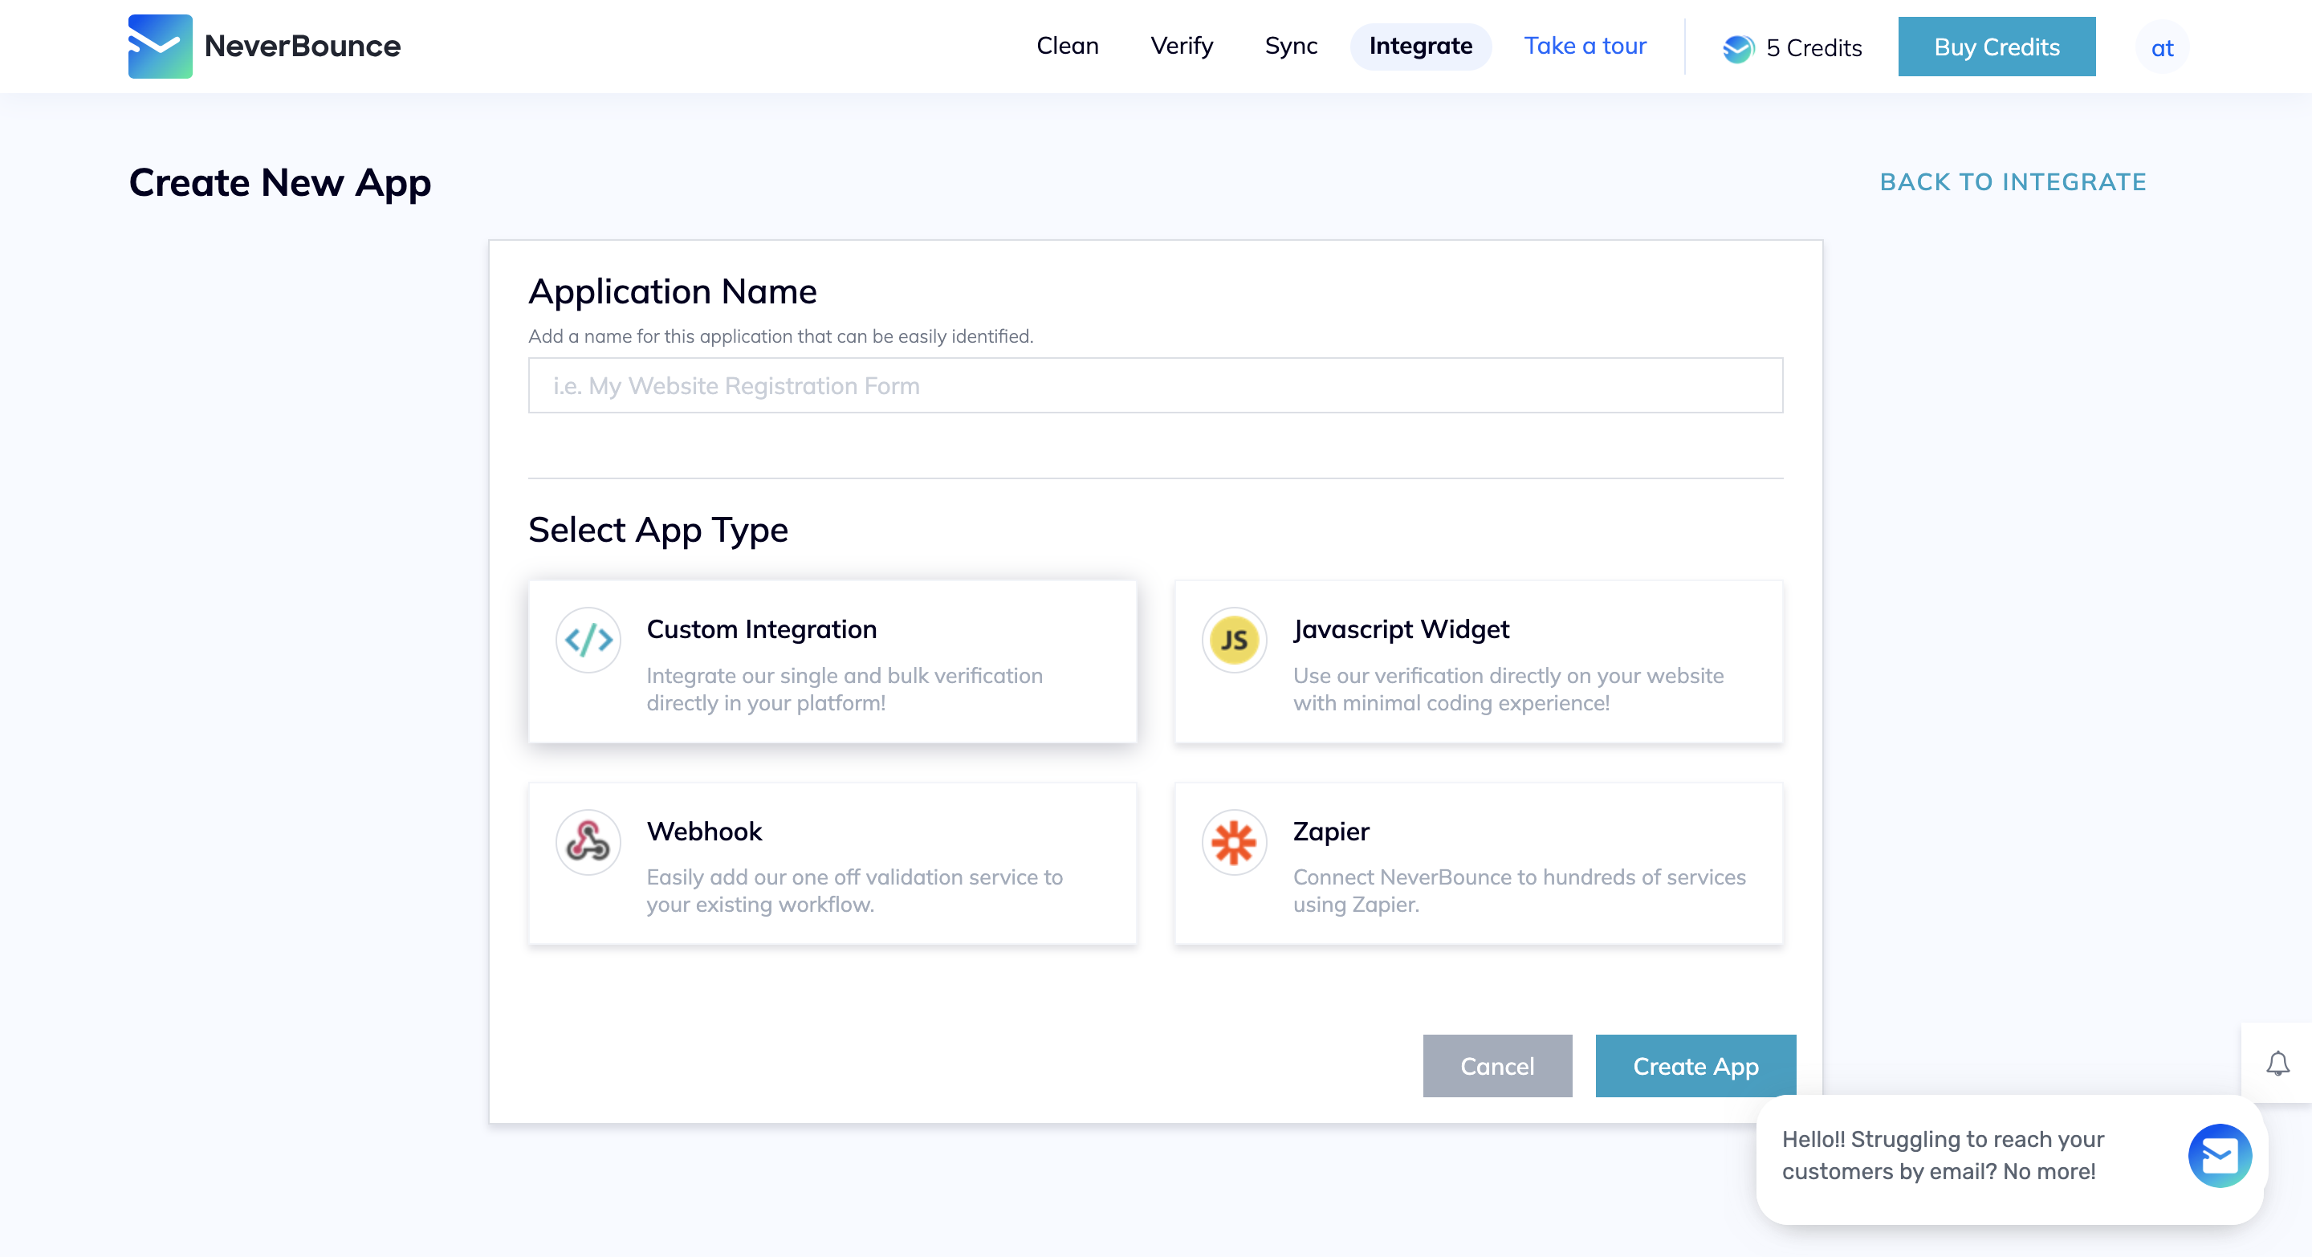Click 'Use our verification directly on your website' description
This screenshot has width=2312, height=1257.
pos(1508,689)
